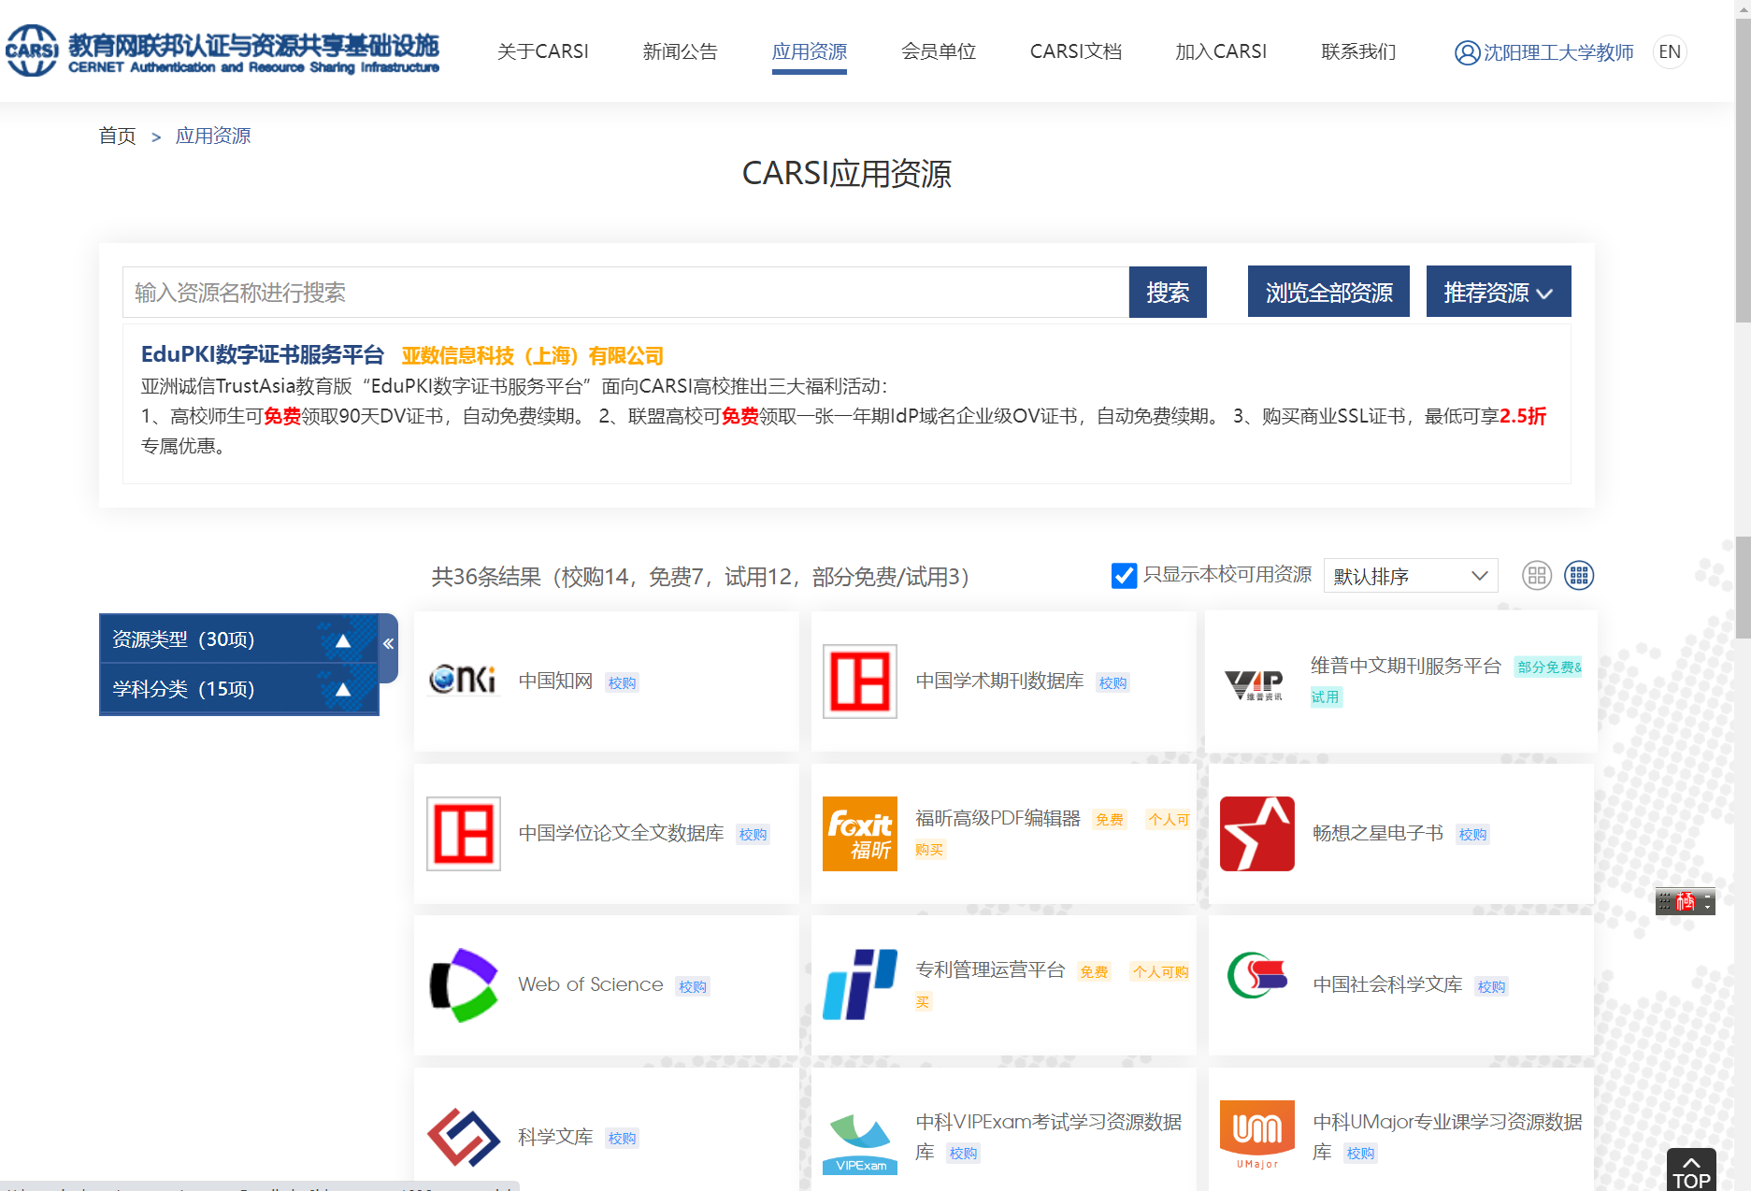Open 中国学位论文全文数据库 title text
The image size is (1751, 1191).
point(621,834)
